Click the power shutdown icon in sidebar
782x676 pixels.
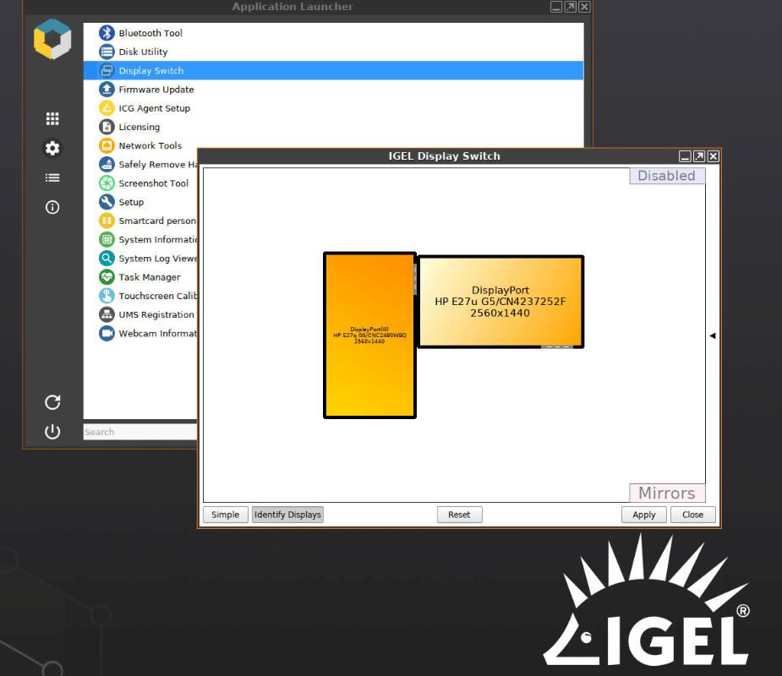[x=52, y=432]
